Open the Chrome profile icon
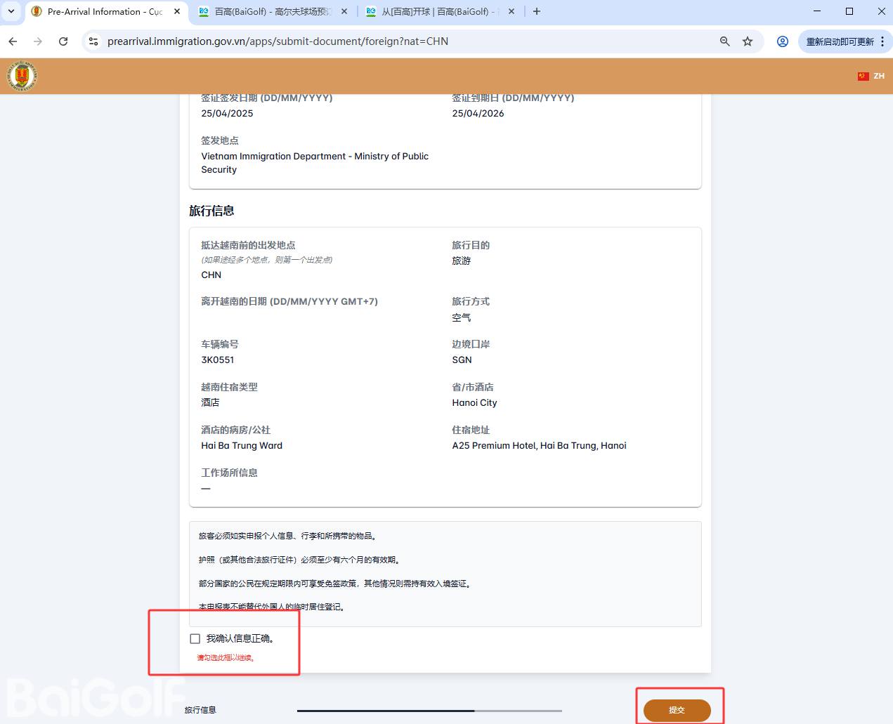 (782, 41)
